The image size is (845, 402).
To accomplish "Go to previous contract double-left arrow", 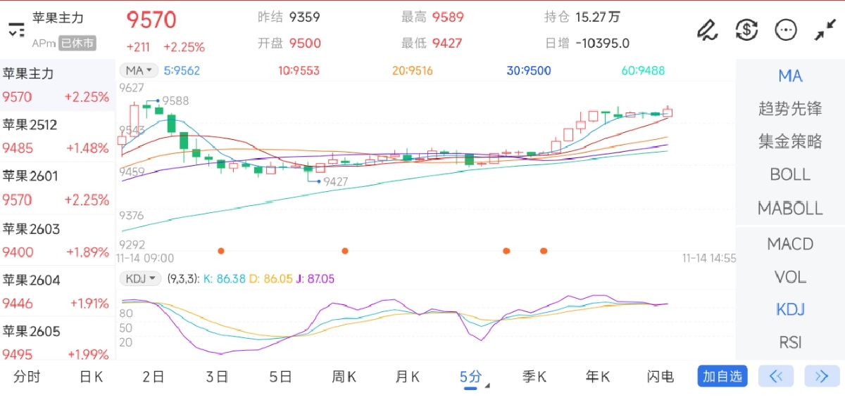I will (776, 376).
